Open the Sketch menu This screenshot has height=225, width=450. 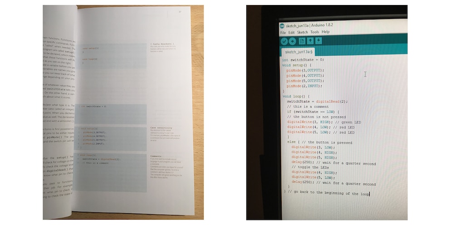[x=303, y=32]
